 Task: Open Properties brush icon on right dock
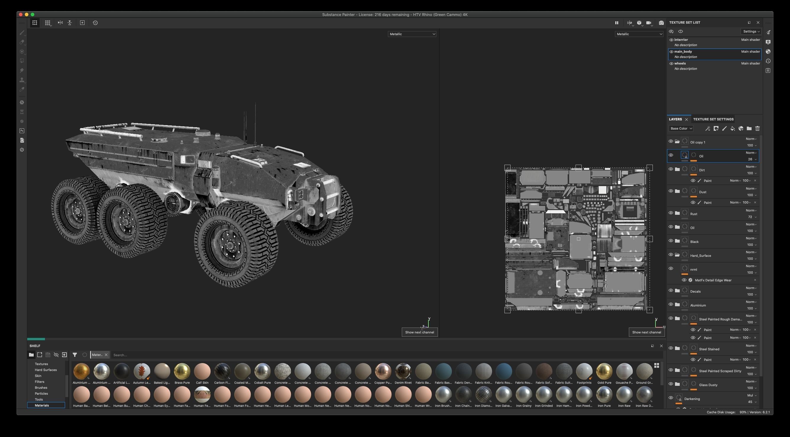[x=768, y=32]
